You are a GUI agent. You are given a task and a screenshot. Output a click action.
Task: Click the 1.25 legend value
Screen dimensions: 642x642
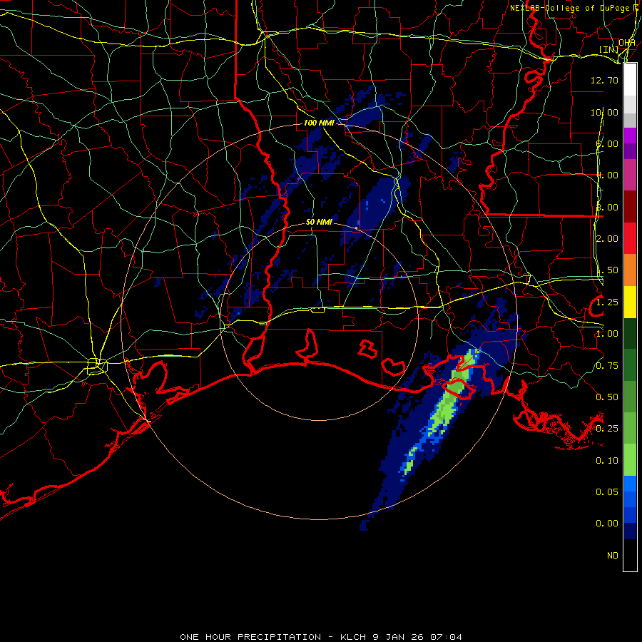tap(607, 302)
